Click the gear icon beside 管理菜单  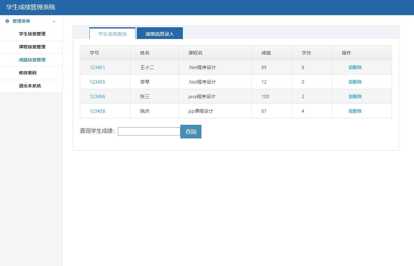(x=6, y=21)
